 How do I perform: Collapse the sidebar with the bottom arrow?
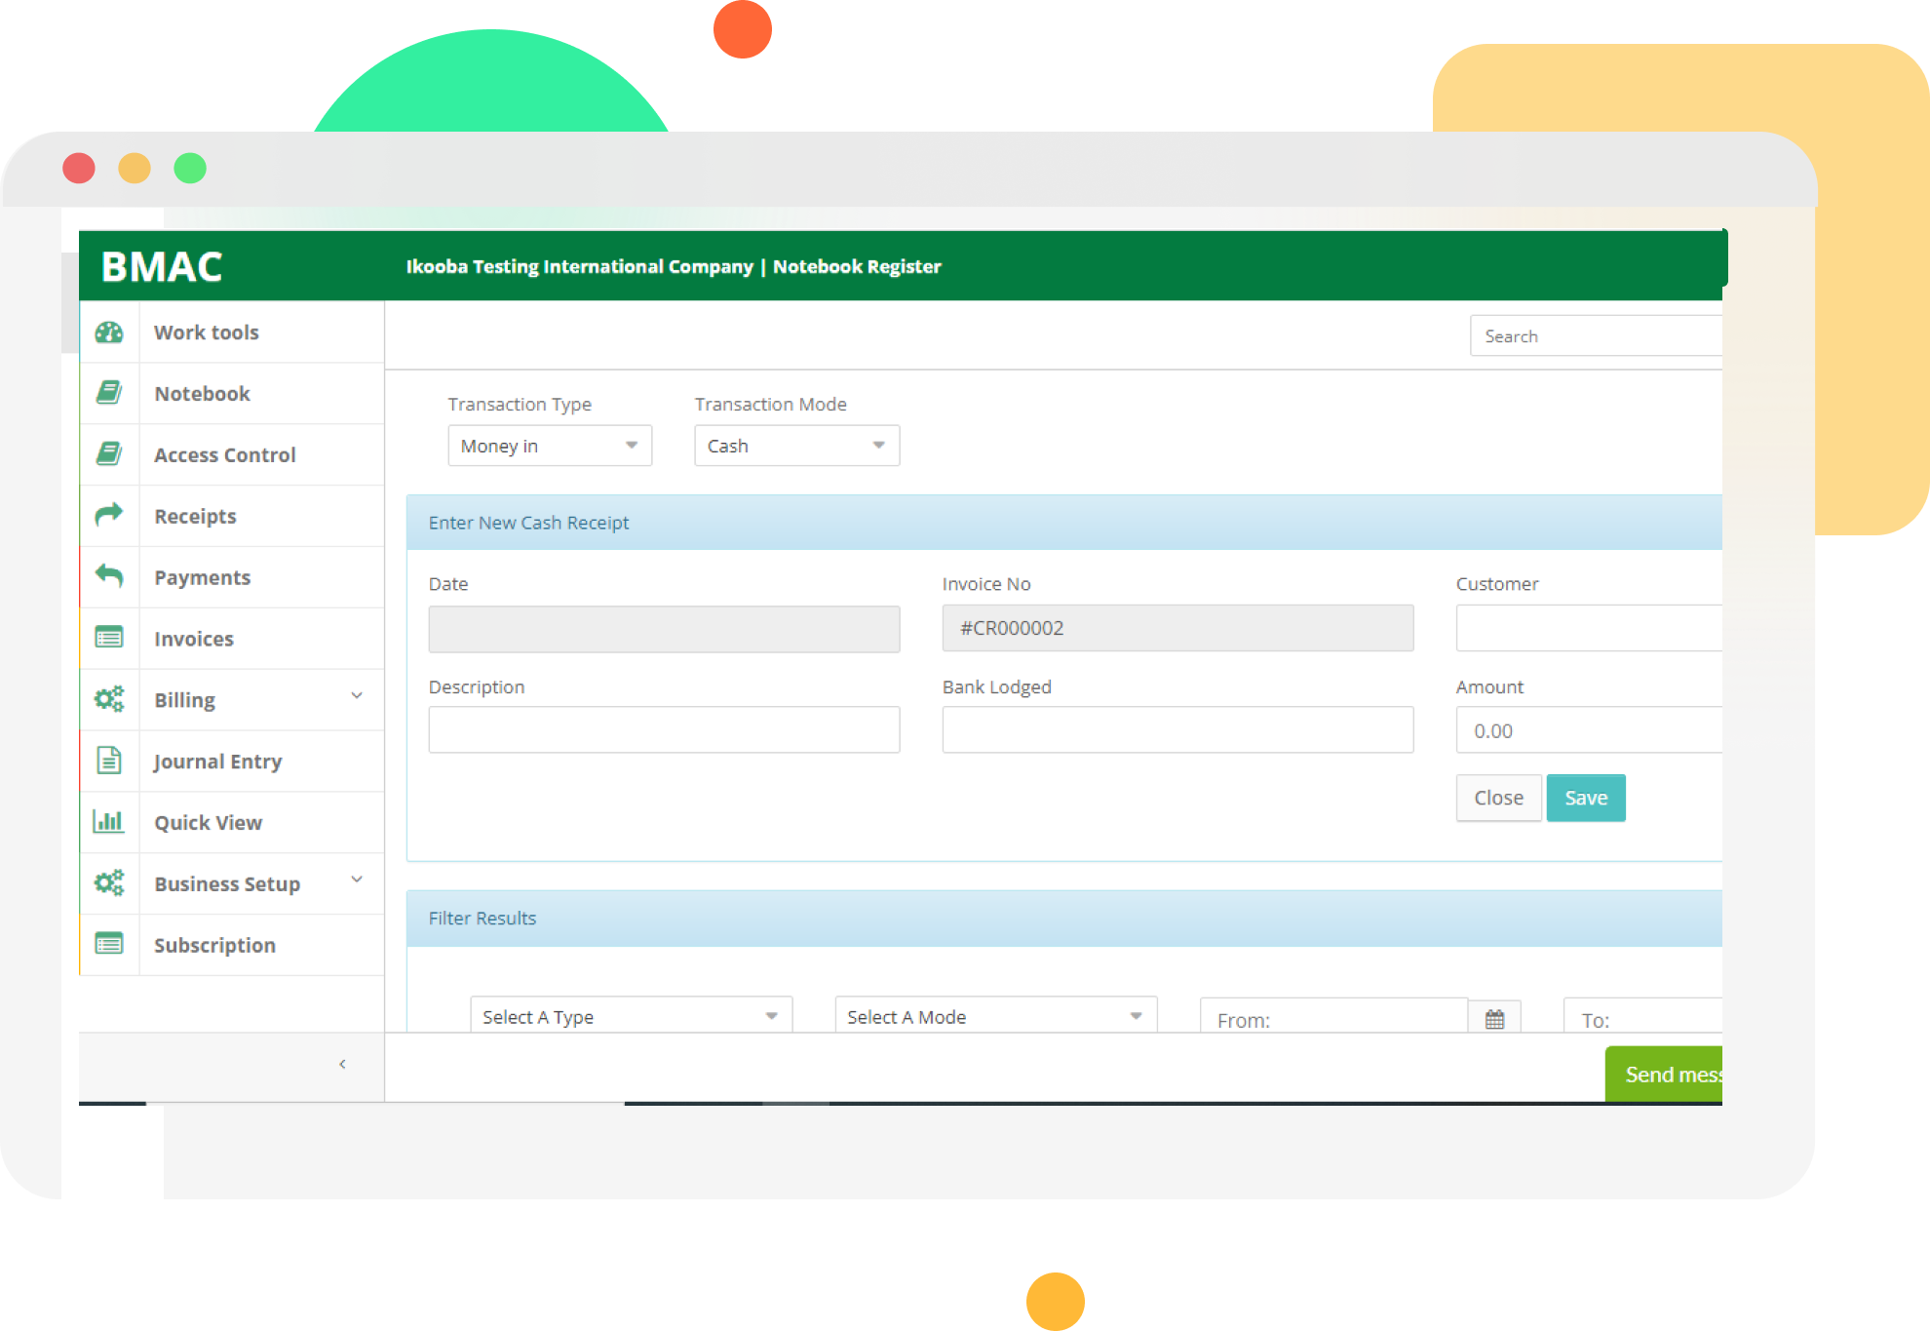342,1064
